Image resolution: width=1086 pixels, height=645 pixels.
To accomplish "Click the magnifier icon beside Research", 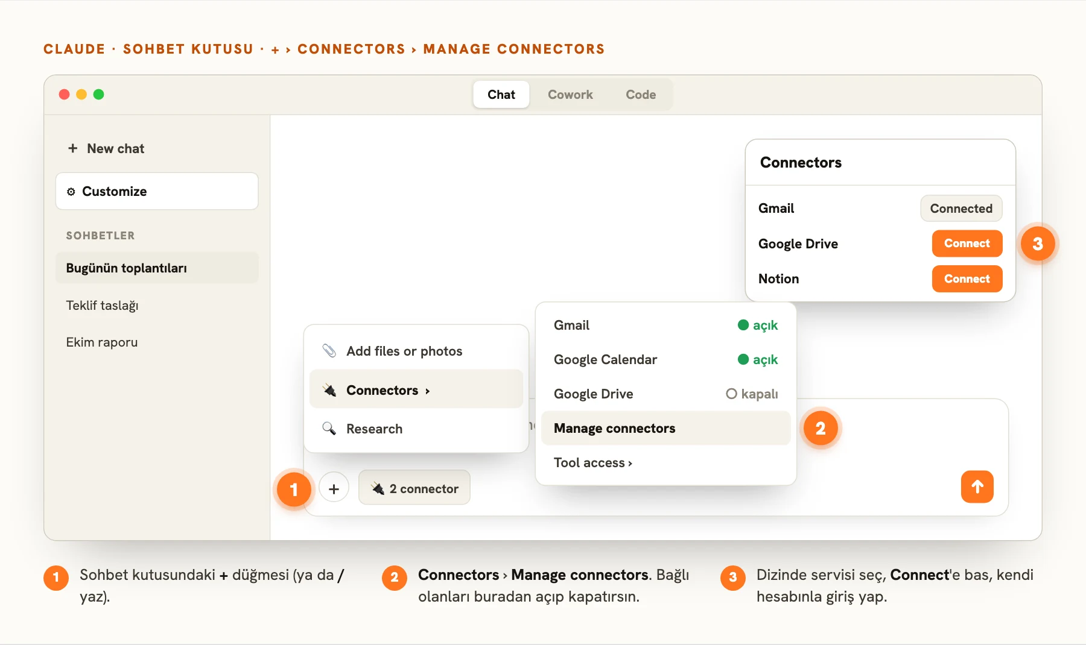I will pyautogui.click(x=329, y=429).
